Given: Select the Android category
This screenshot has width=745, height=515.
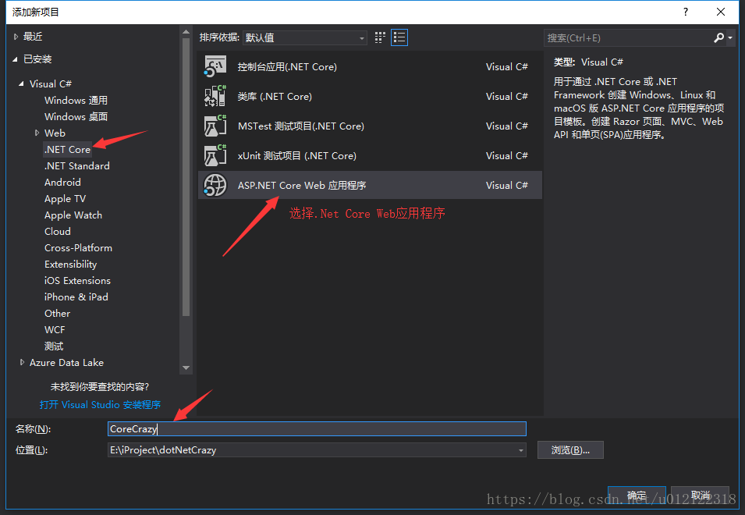Looking at the screenshot, I should point(62,182).
